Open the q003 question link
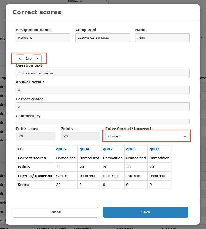 [154, 149]
